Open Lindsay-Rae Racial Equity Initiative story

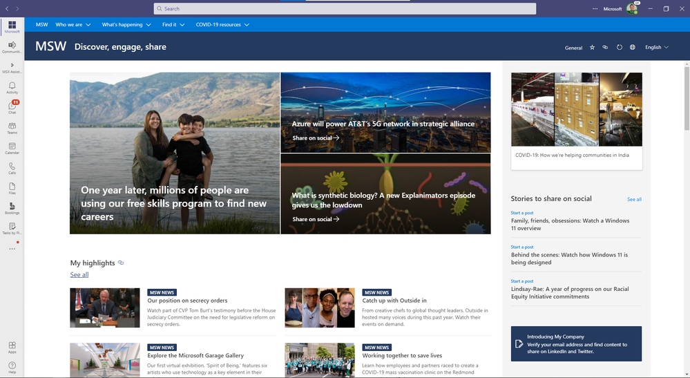tap(570, 292)
